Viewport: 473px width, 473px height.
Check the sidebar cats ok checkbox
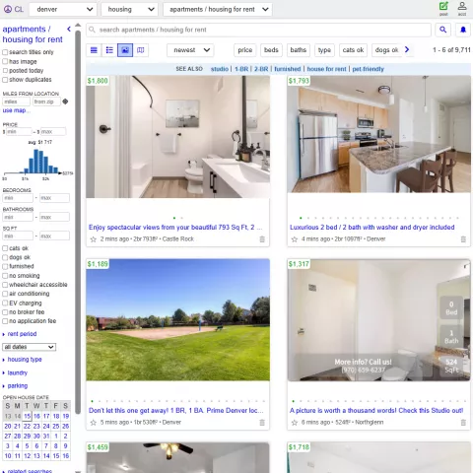[5, 248]
